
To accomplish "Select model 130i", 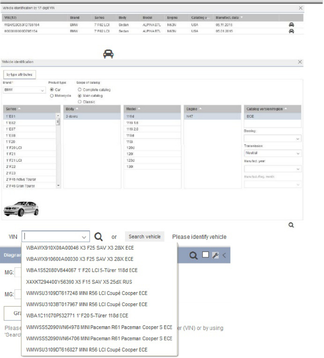I will click(x=152, y=167).
